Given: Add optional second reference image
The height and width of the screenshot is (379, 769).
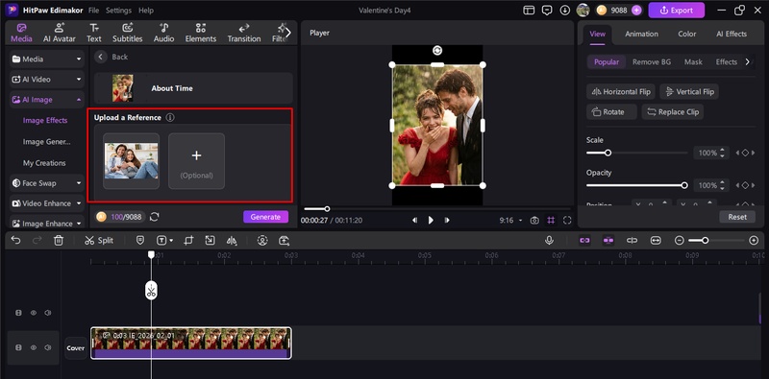Looking at the screenshot, I should click(196, 161).
